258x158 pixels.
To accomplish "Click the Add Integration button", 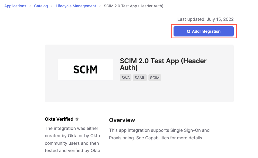I will (203, 31).
